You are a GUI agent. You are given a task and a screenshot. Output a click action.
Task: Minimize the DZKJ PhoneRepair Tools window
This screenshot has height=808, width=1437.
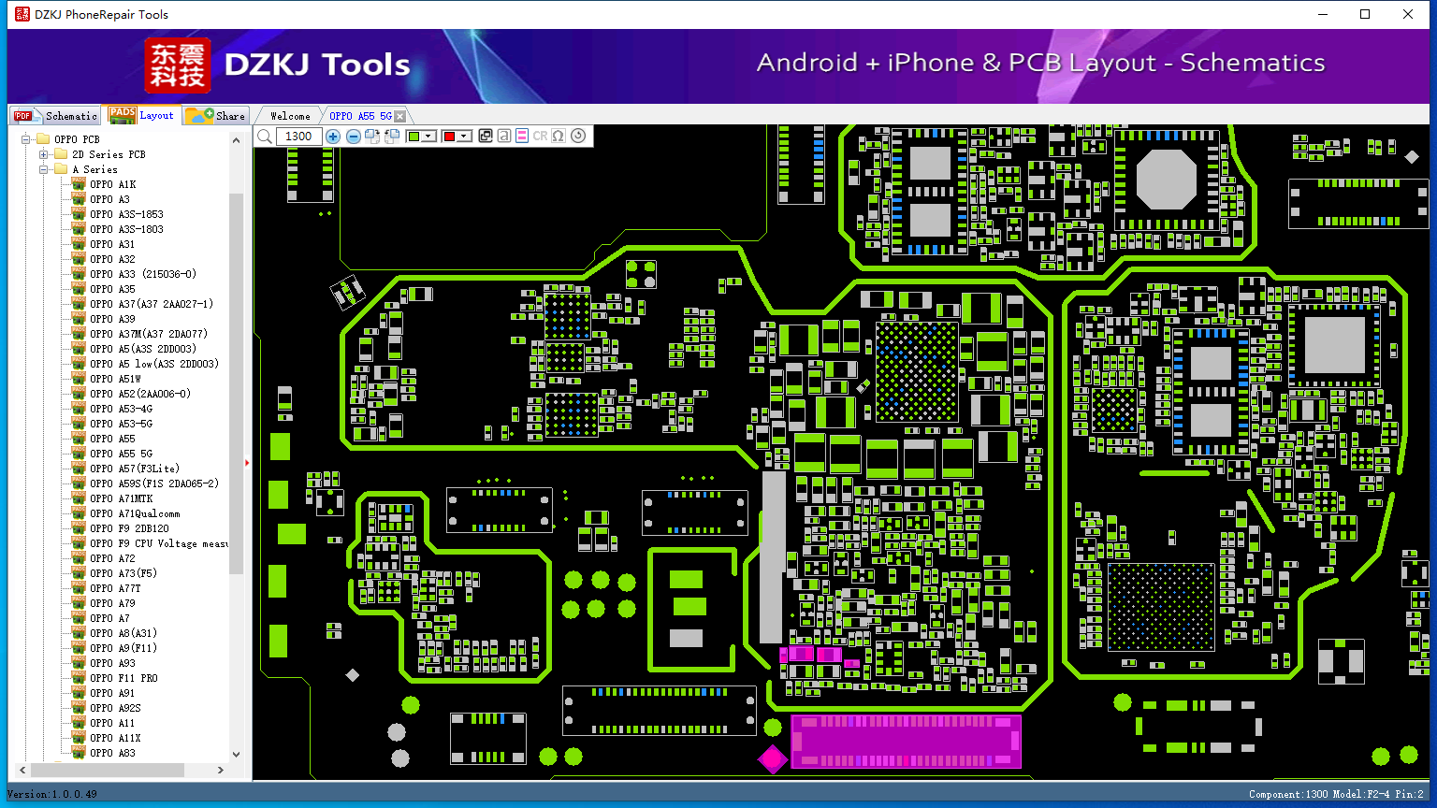pyautogui.click(x=1323, y=14)
